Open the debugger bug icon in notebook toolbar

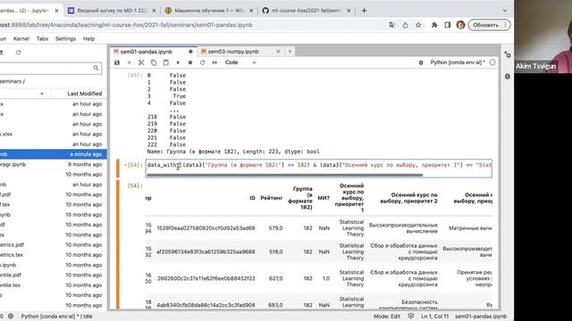click(421, 62)
